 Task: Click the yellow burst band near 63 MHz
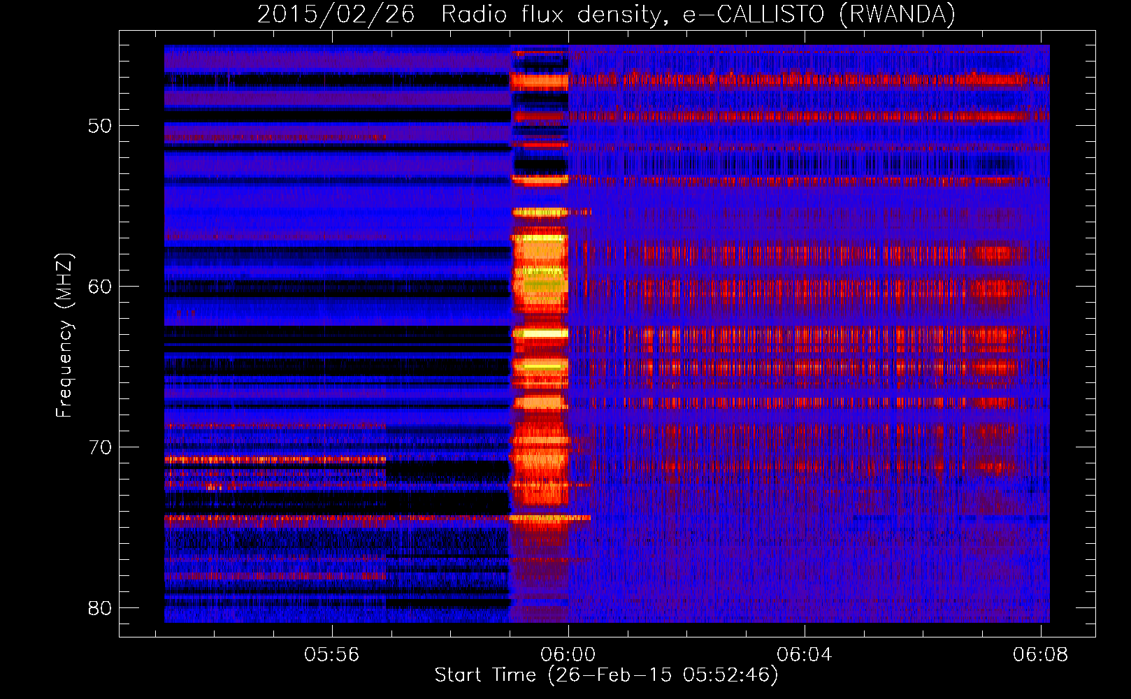(x=540, y=333)
